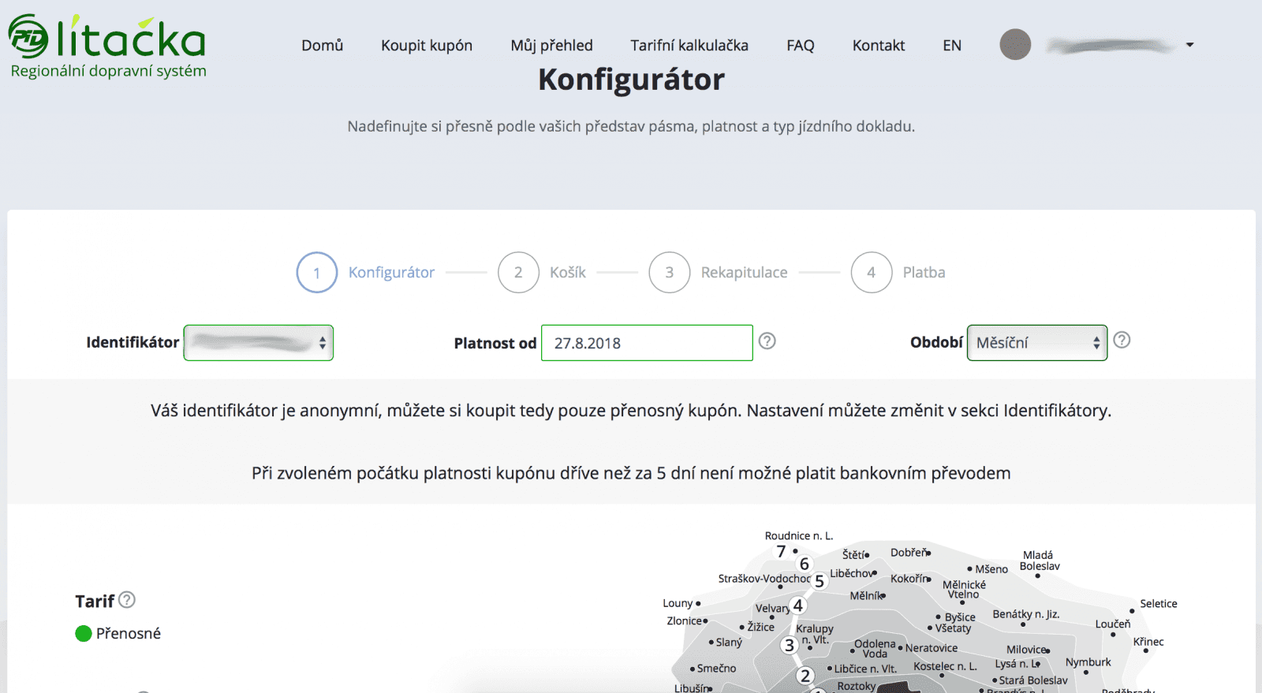Open the Domů menu item
Screen dimensions: 1262x693
pyautogui.click(x=322, y=45)
